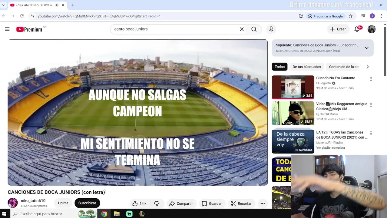Click Recortar clip button

tap(241, 204)
